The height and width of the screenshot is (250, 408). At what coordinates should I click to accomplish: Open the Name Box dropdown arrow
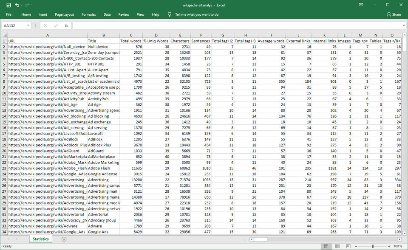pyautogui.click(x=28, y=25)
